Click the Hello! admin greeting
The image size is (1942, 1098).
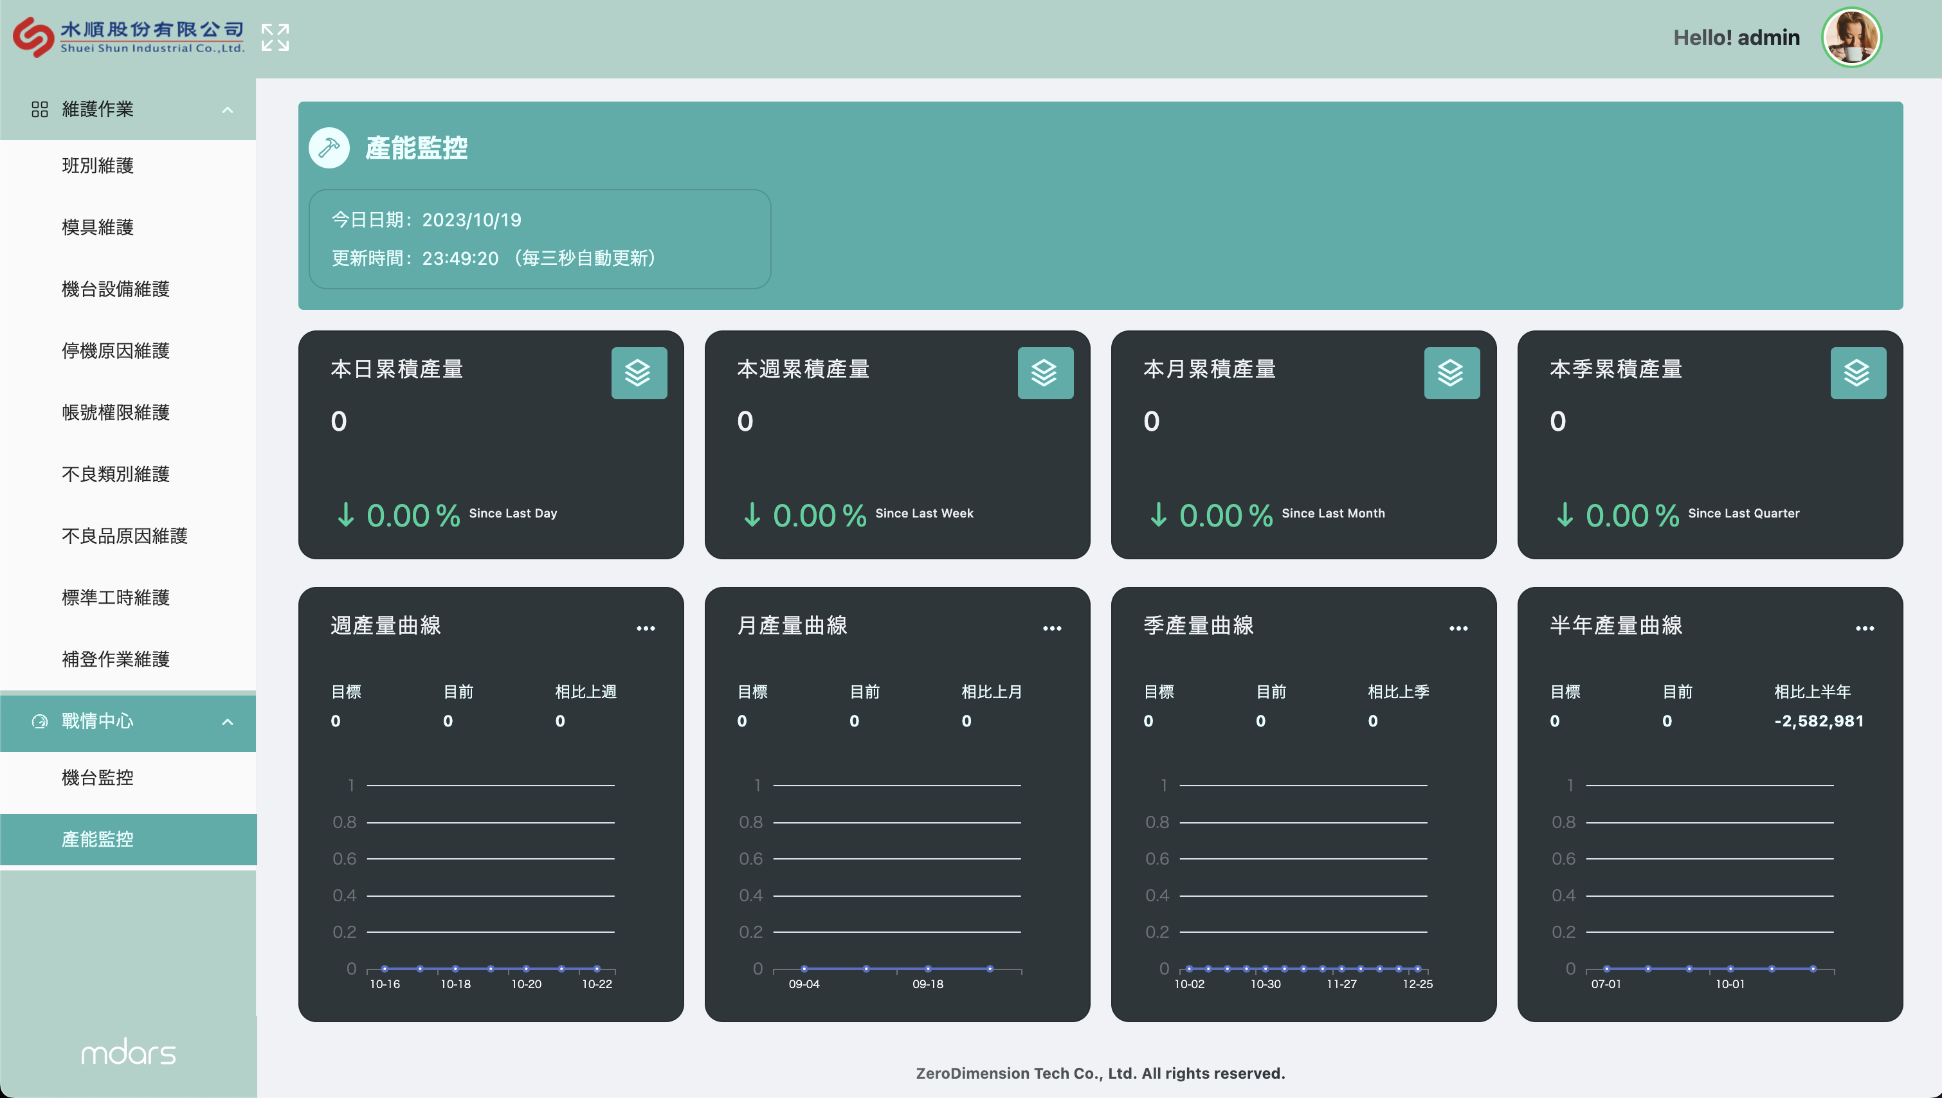coord(1736,38)
